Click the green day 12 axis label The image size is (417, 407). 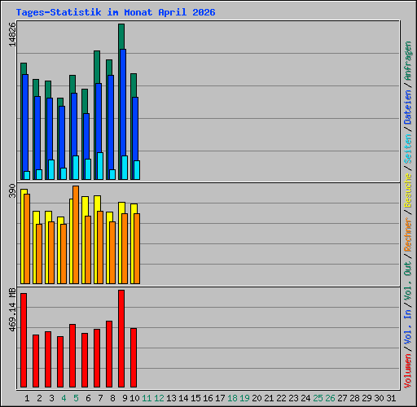(159, 398)
